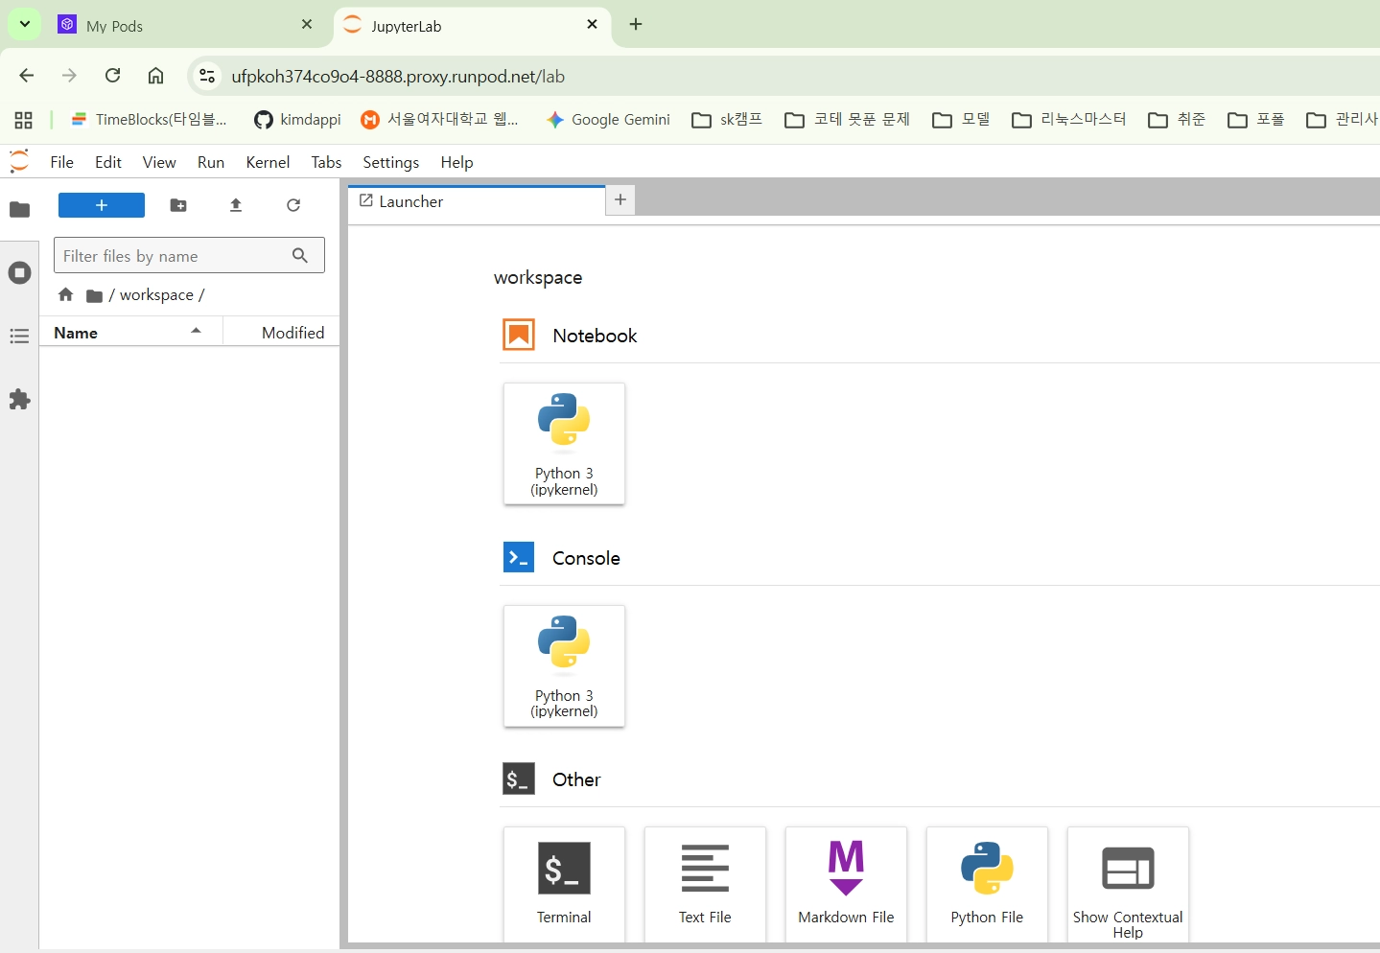Focus the Filter files by name field
This screenshot has height=953, width=1380.
pos(189,256)
